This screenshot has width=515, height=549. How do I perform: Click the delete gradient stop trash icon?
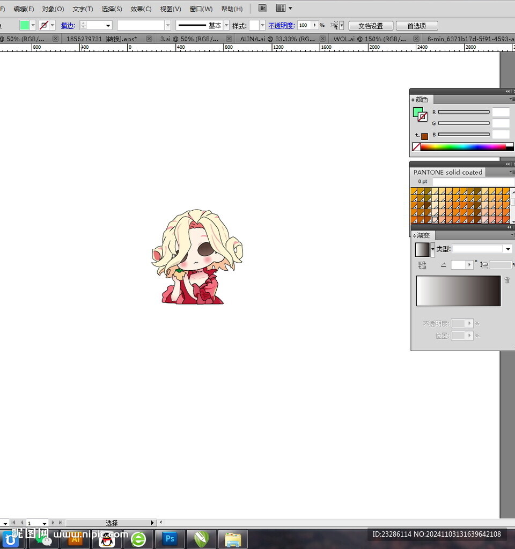[506, 280]
